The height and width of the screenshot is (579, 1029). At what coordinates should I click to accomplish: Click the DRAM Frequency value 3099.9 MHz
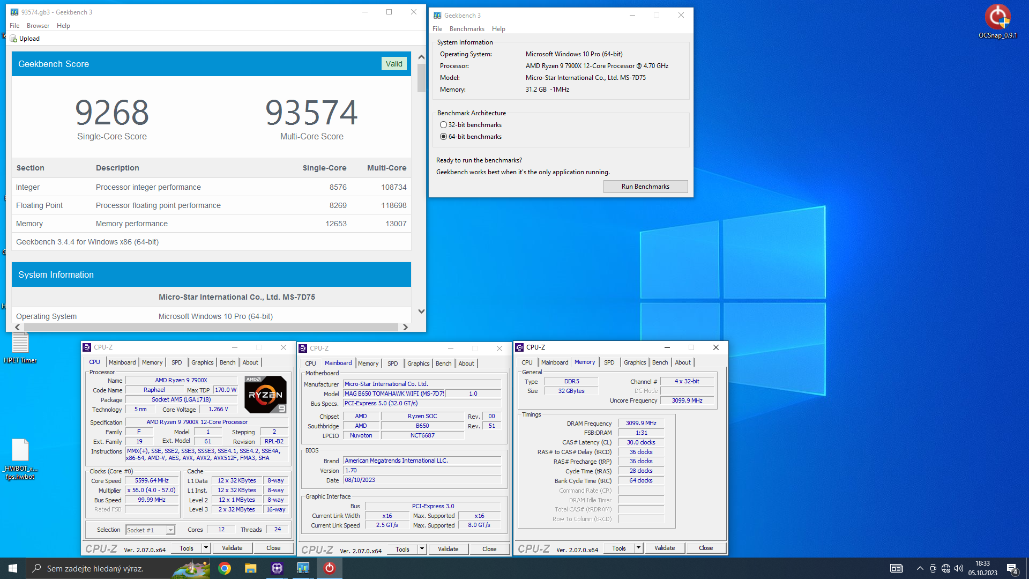click(641, 424)
